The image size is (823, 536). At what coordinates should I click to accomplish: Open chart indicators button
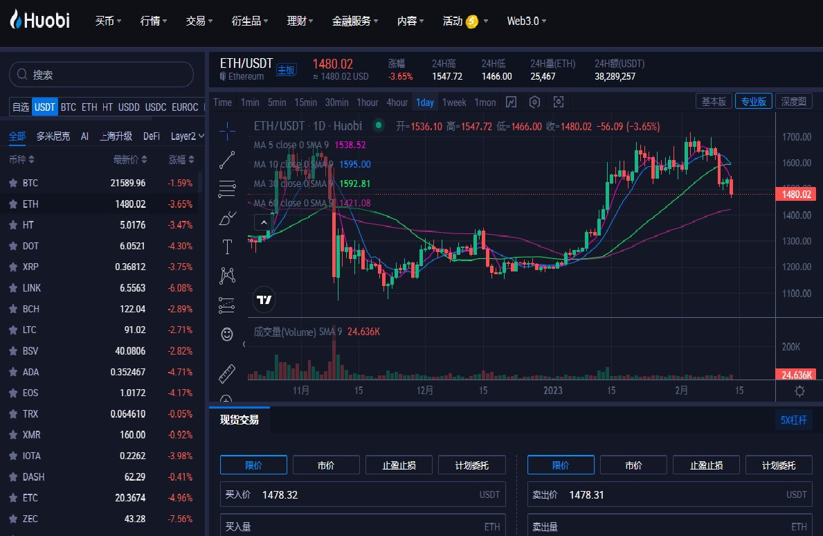pos(512,102)
